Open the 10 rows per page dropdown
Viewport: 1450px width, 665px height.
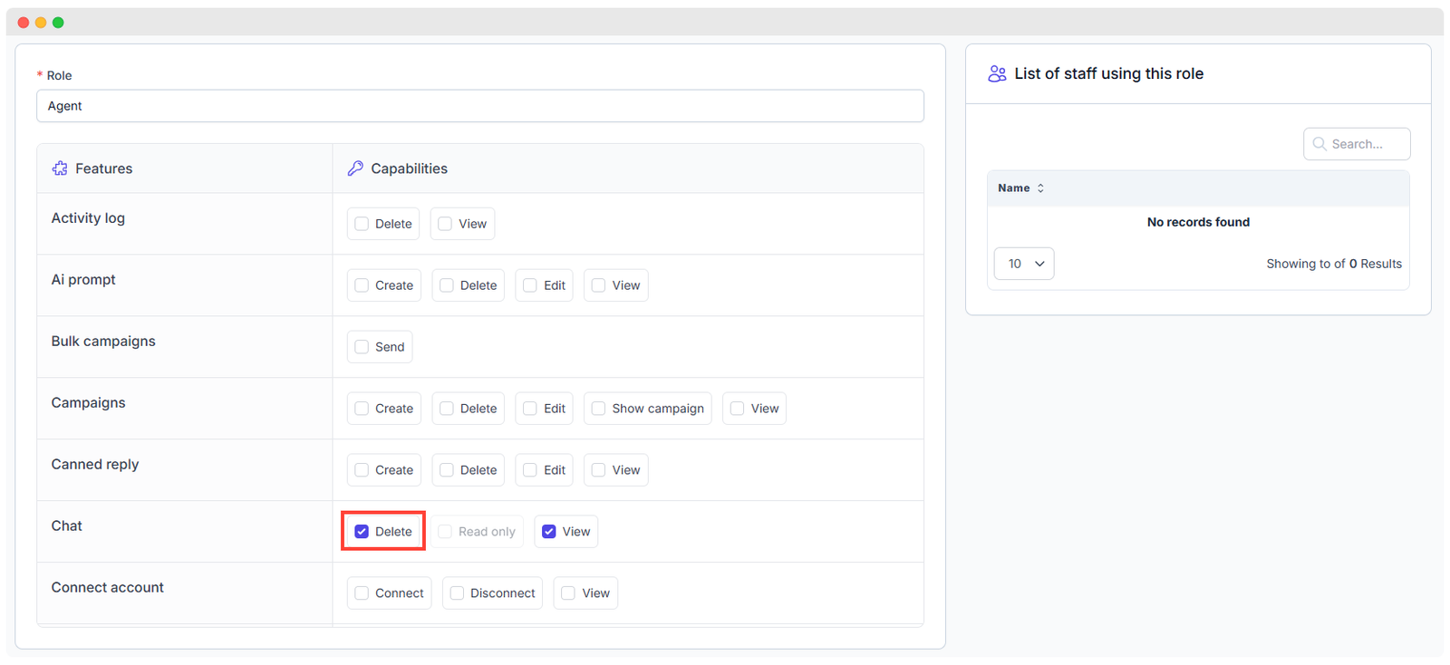pos(1024,264)
